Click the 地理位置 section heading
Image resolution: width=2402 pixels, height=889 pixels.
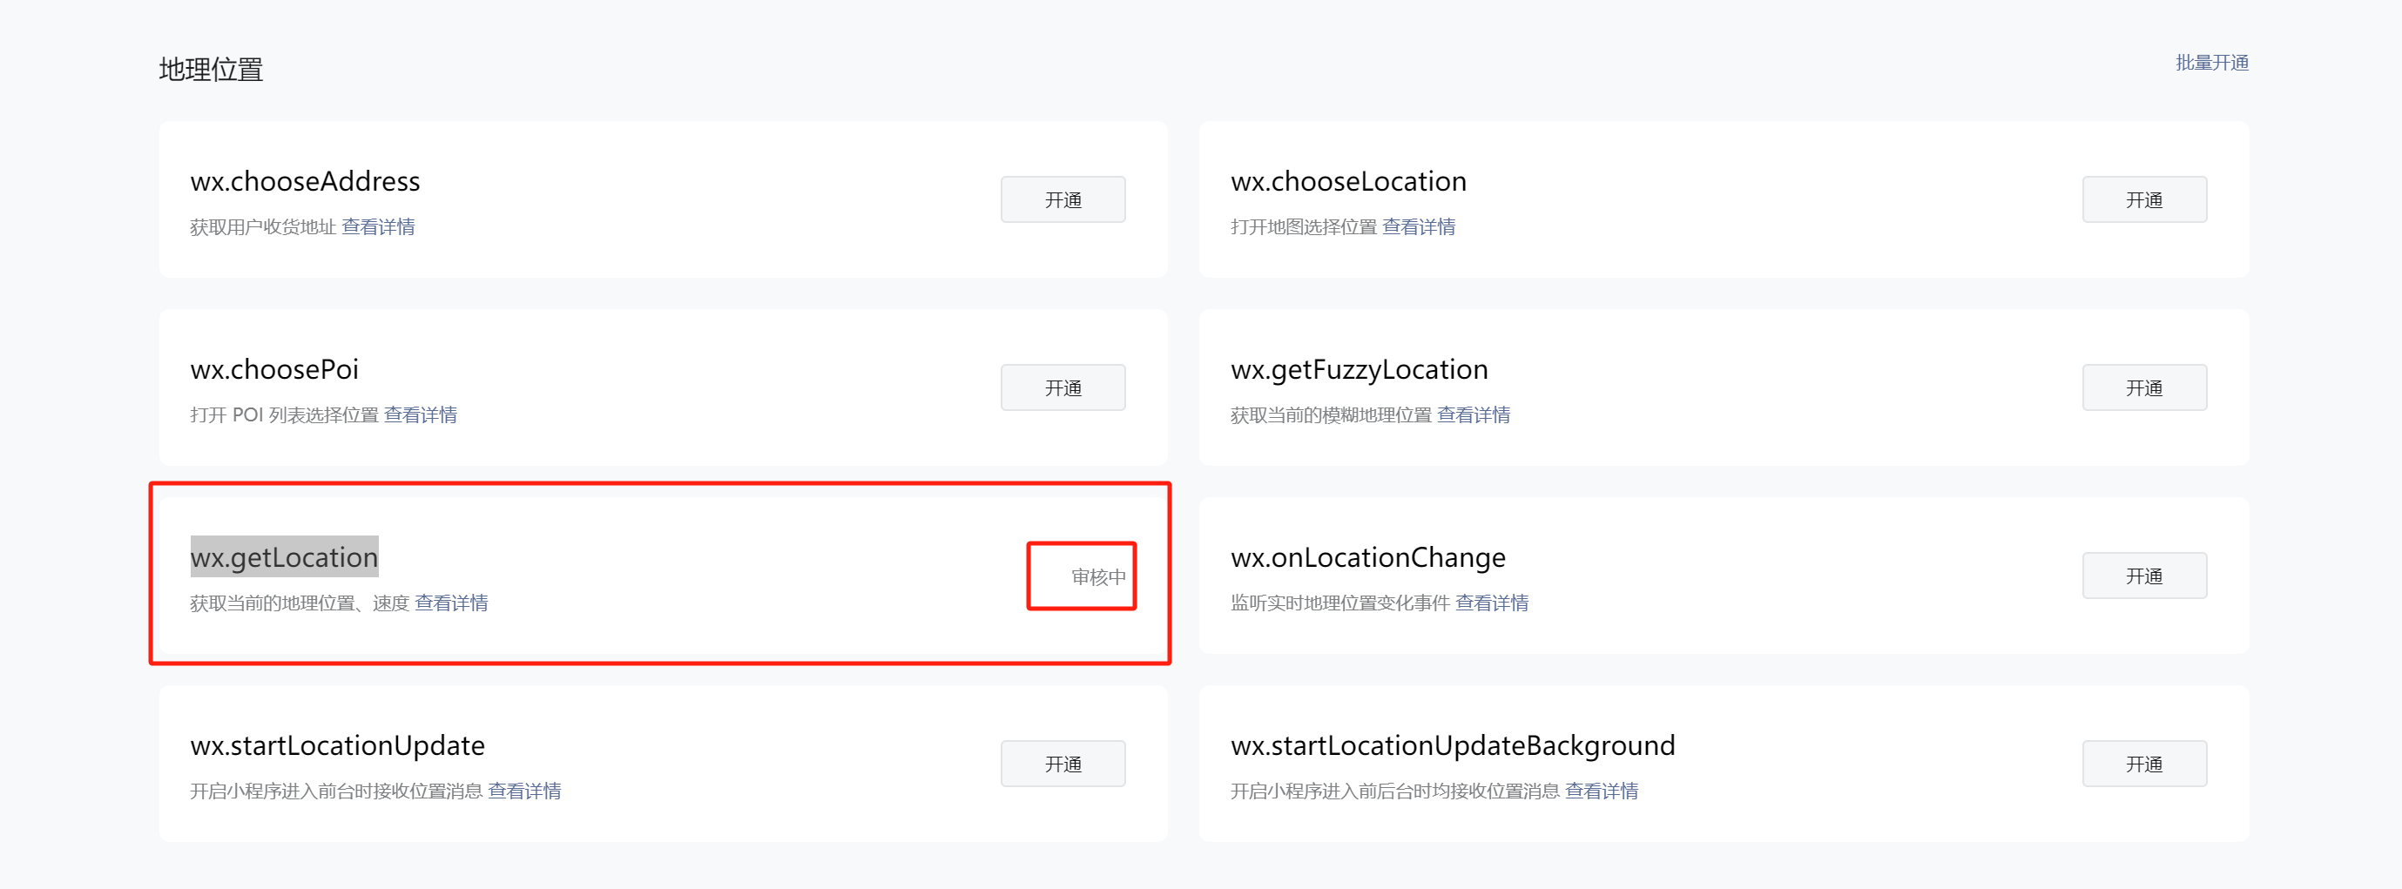coord(211,69)
